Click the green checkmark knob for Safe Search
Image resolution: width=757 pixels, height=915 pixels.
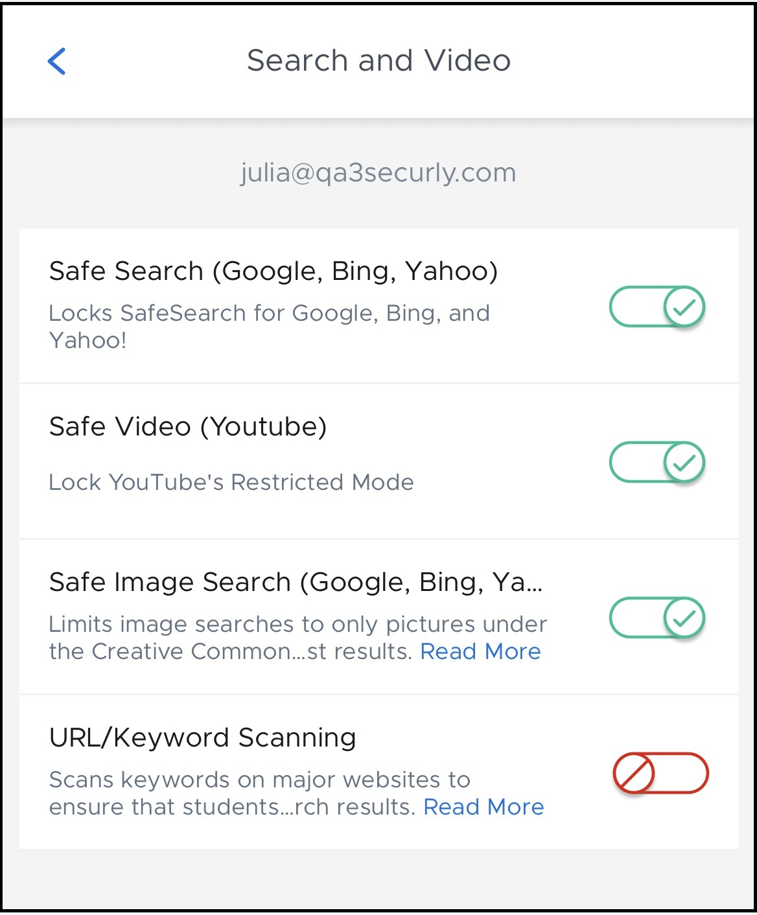[684, 307]
